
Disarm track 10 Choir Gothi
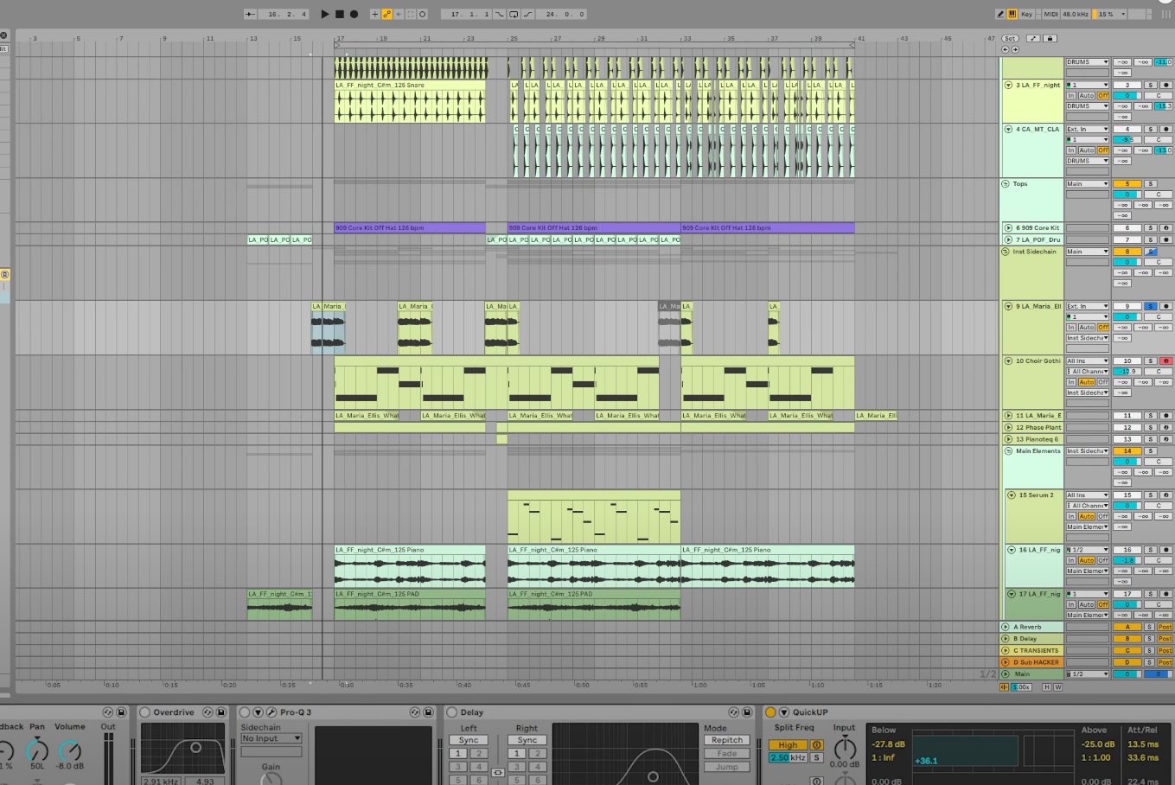1165,361
